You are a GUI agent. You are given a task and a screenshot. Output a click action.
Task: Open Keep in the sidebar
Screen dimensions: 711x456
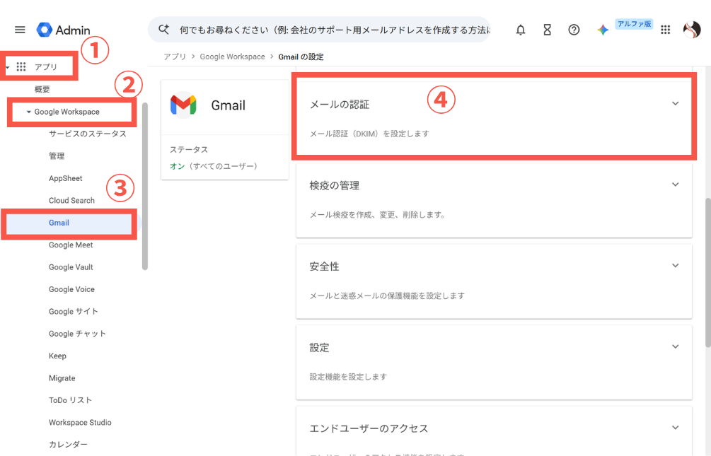tap(57, 356)
